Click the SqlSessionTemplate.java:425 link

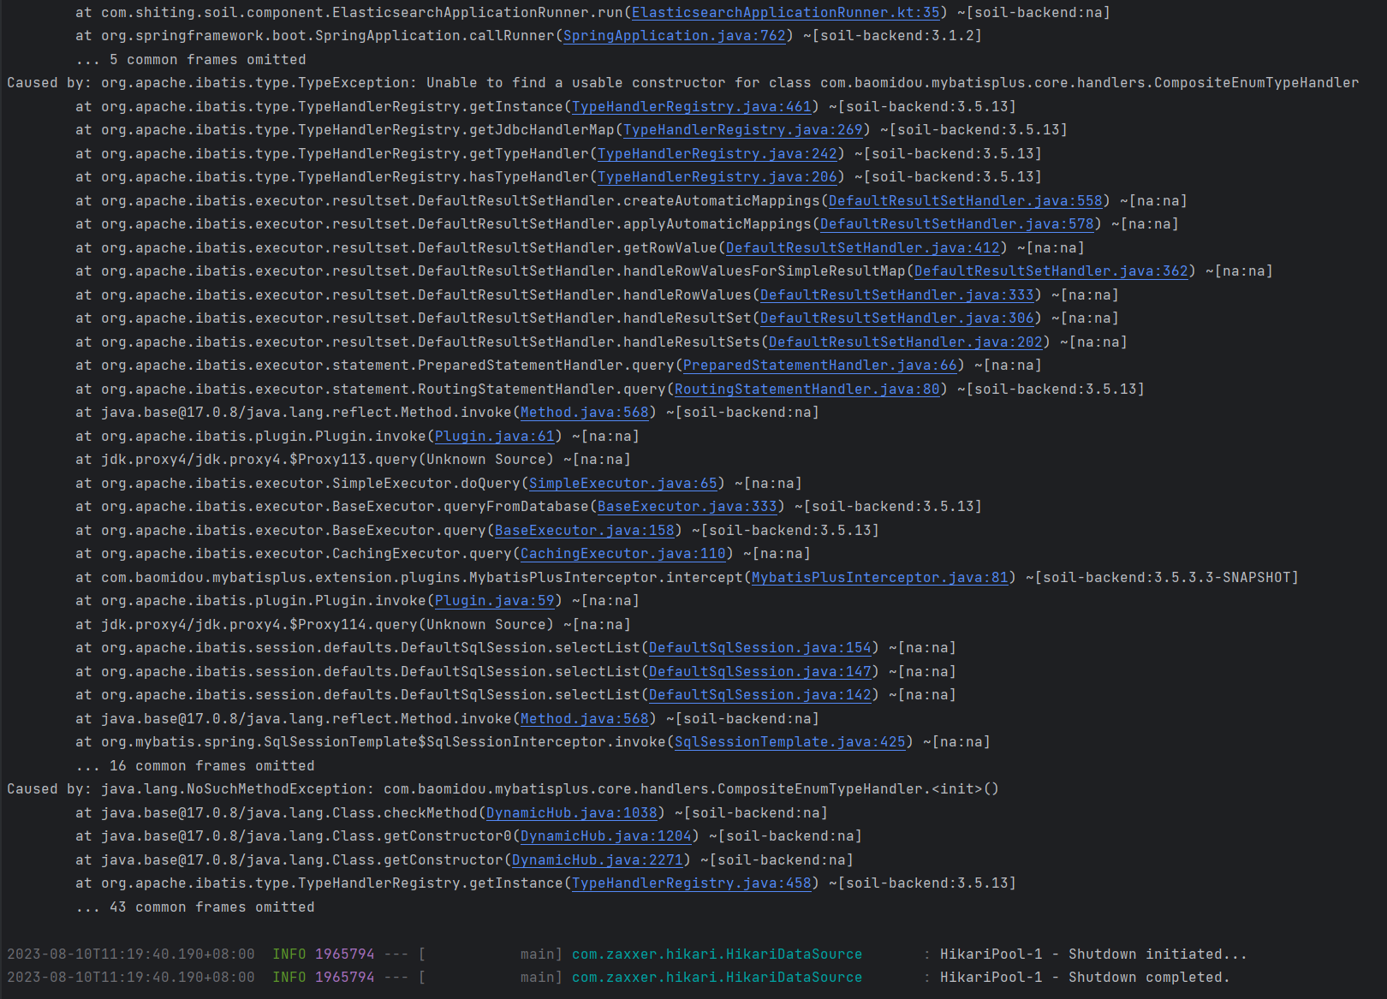pyautogui.click(x=789, y=742)
